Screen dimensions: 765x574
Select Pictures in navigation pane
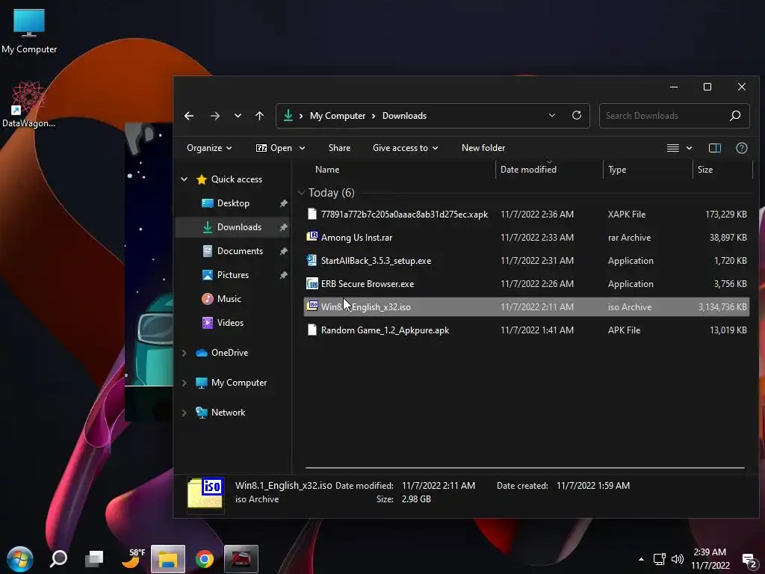click(226, 275)
